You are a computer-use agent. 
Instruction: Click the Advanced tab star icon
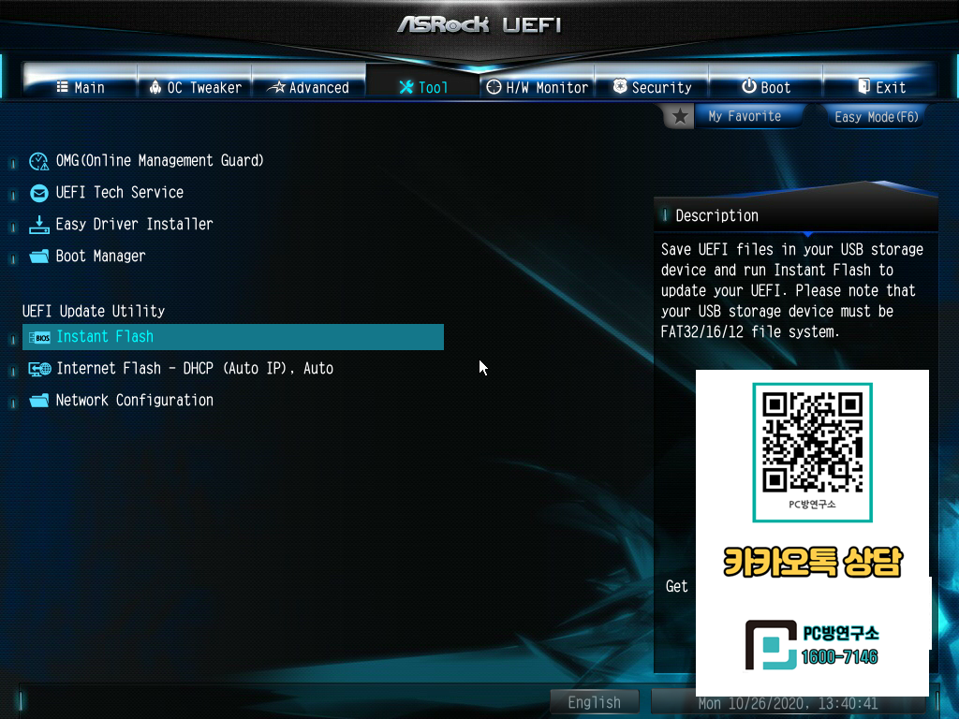tap(276, 87)
